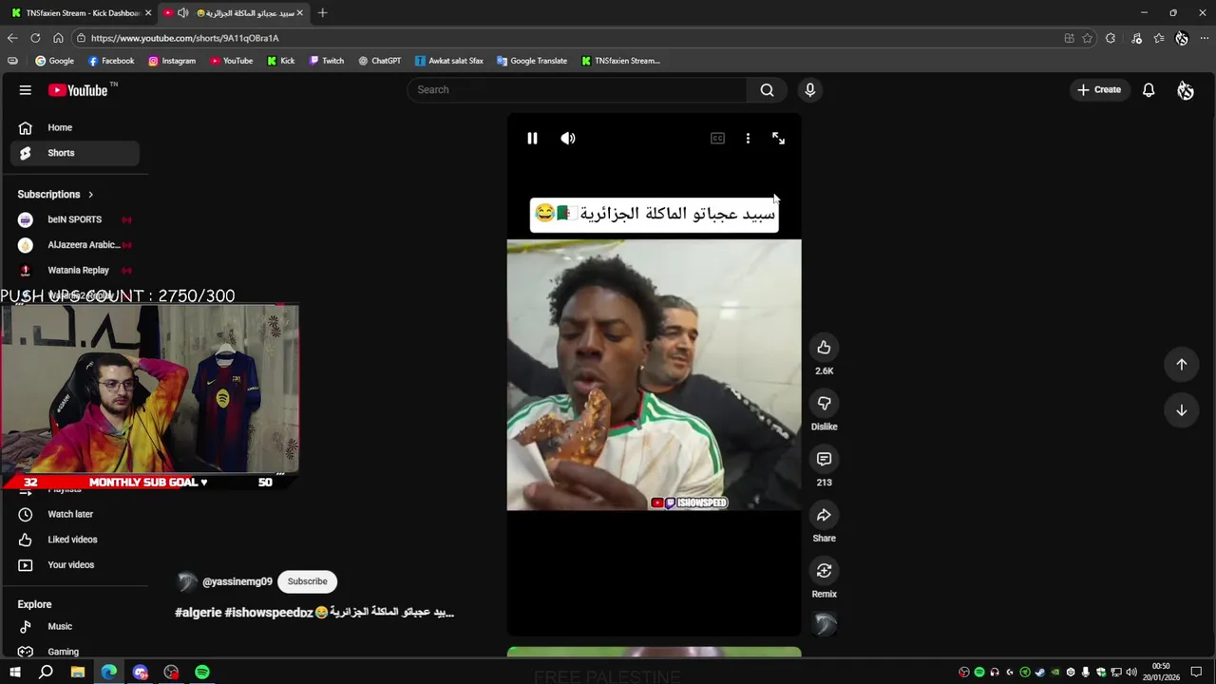Focus the YouTube search field

577,90
